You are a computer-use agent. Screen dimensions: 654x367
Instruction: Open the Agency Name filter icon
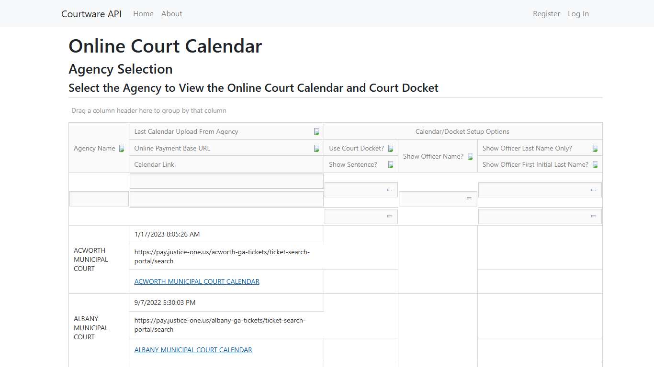[x=122, y=148]
